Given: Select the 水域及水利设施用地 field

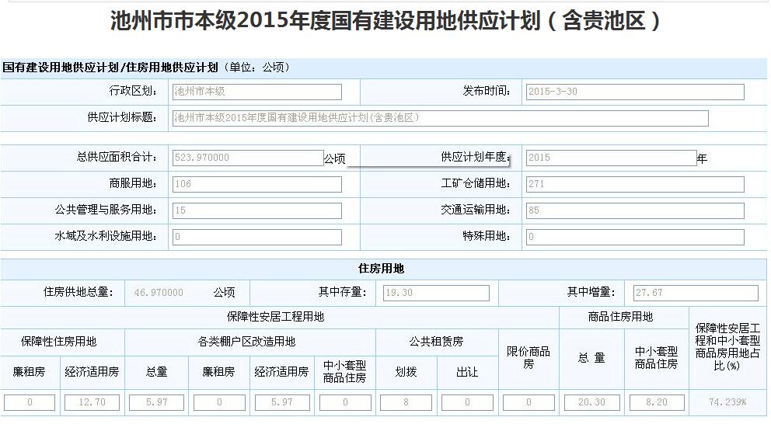Looking at the screenshot, I should (x=256, y=237).
